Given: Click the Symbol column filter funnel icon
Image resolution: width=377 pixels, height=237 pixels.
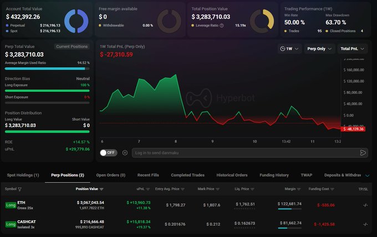Looking at the screenshot, I should tap(20, 189).
